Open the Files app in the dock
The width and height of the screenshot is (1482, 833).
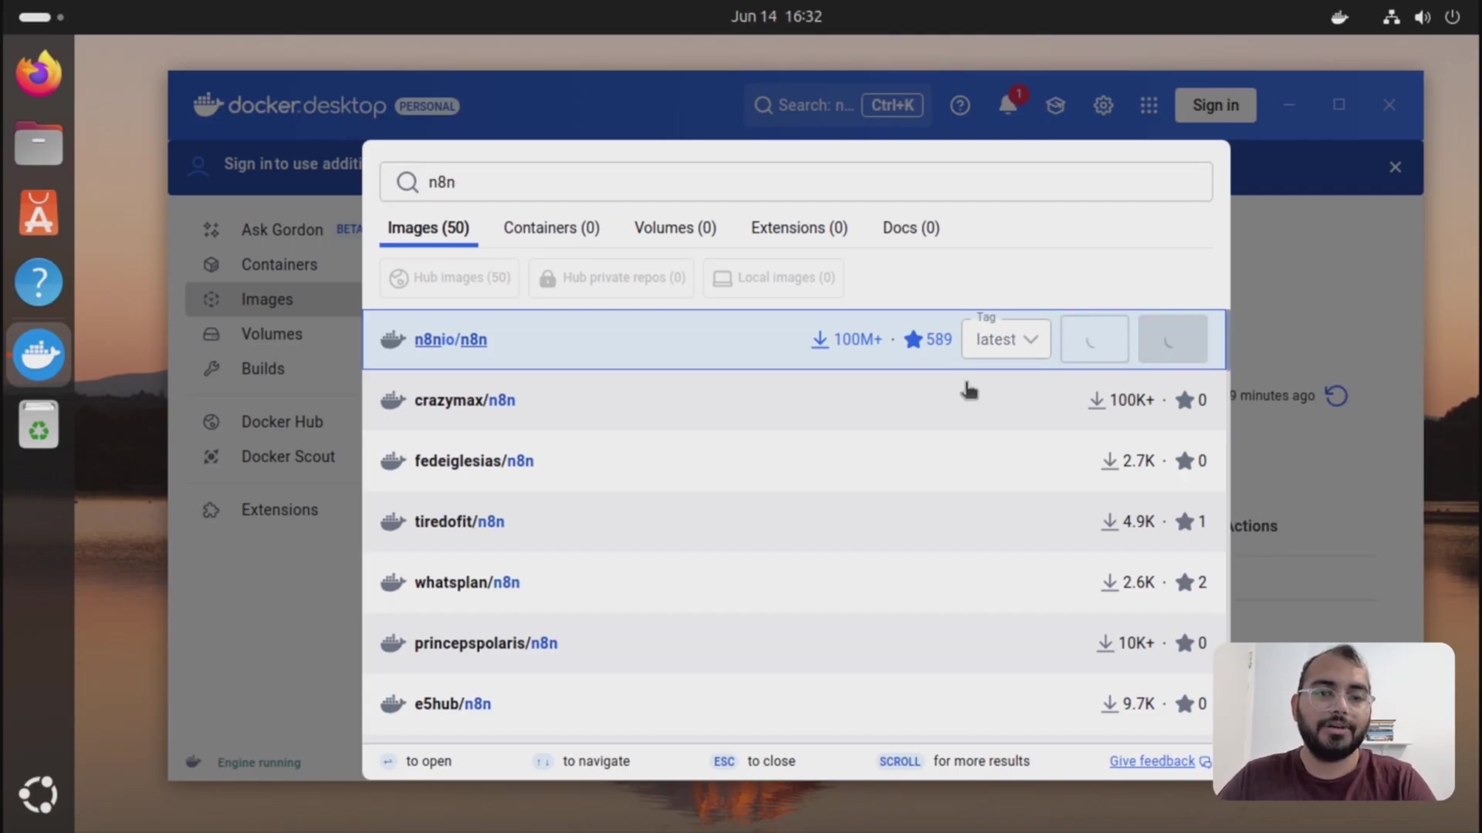click(39, 143)
